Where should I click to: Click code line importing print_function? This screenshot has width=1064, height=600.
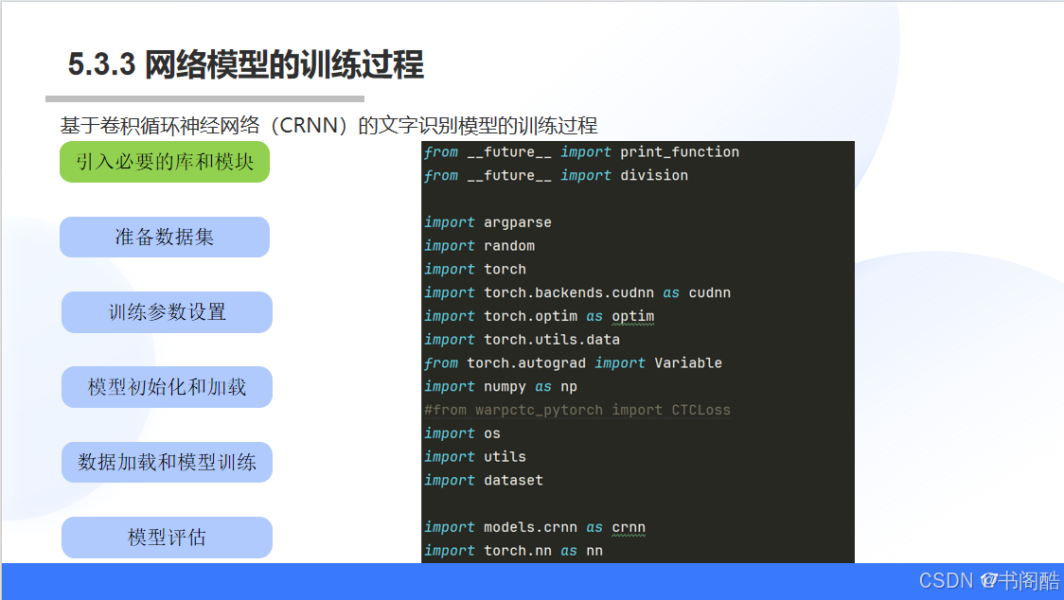coord(581,152)
